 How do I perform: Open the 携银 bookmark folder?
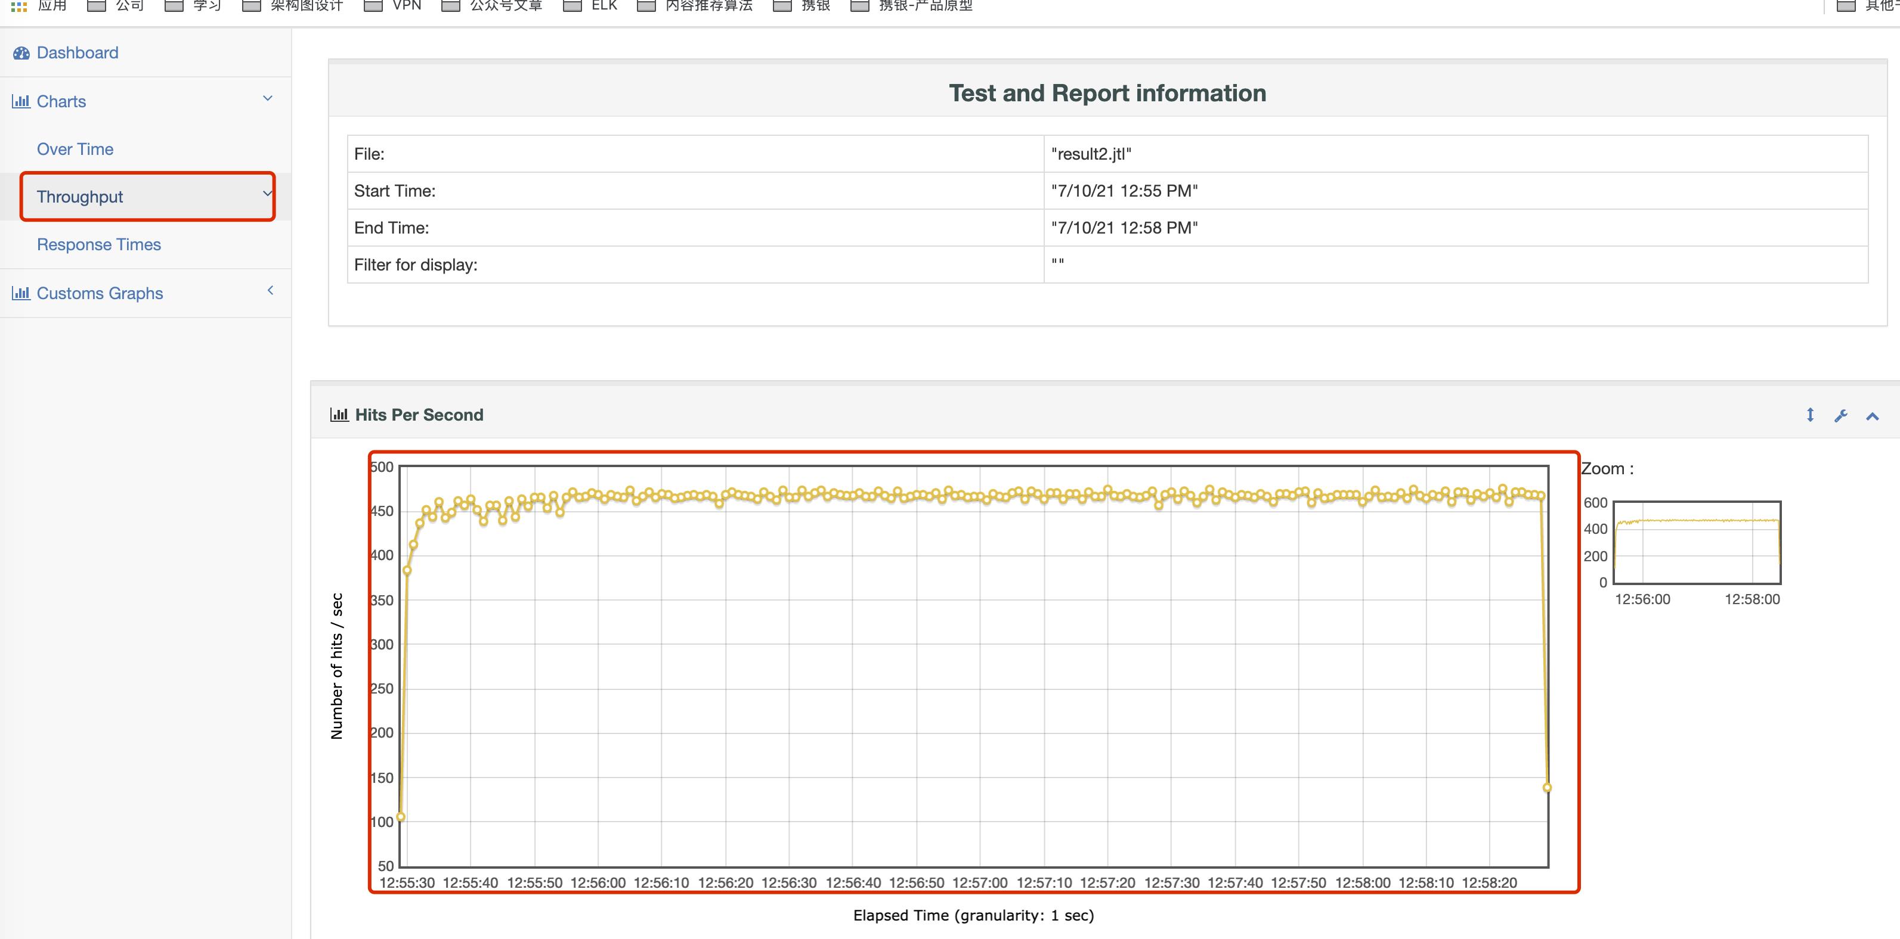802,6
